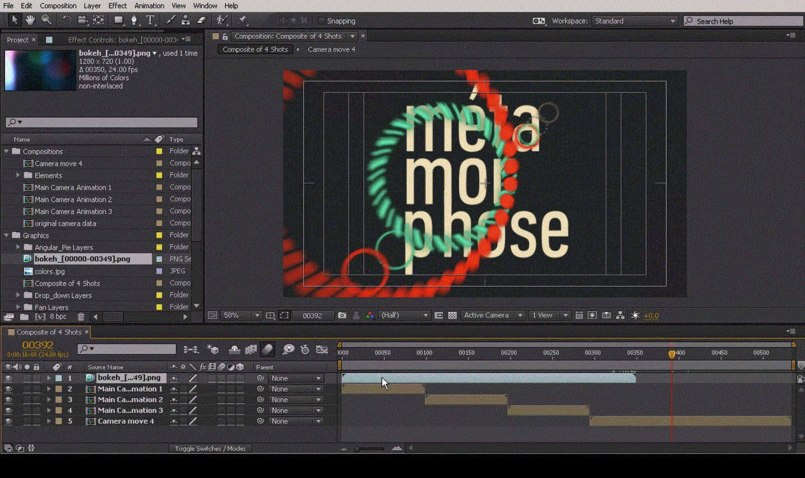The width and height of the screenshot is (805, 478).
Task: Collapse the Graphics folder
Action: click(x=6, y=235)
